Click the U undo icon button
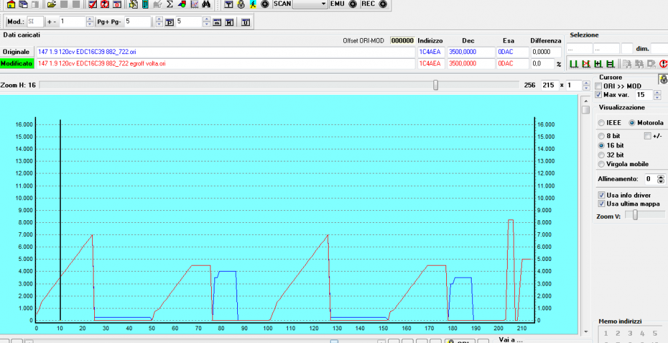This screenshot has height=343, width=668. point(245,22)
